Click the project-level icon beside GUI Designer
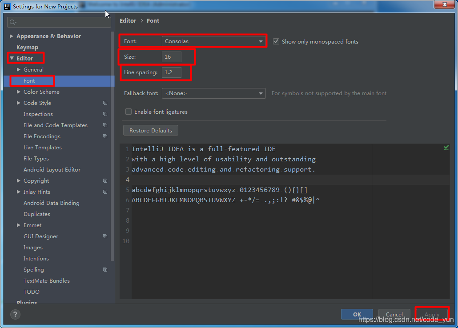Screen dimensions: 458x328 click(105, 236)
